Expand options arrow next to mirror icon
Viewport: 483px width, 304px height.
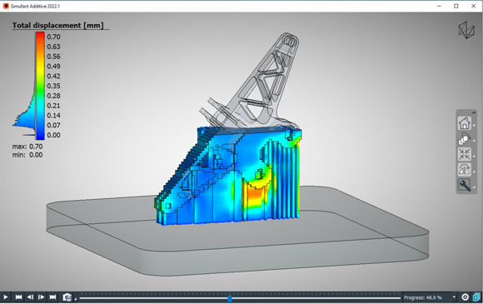(x=474, y=172)
